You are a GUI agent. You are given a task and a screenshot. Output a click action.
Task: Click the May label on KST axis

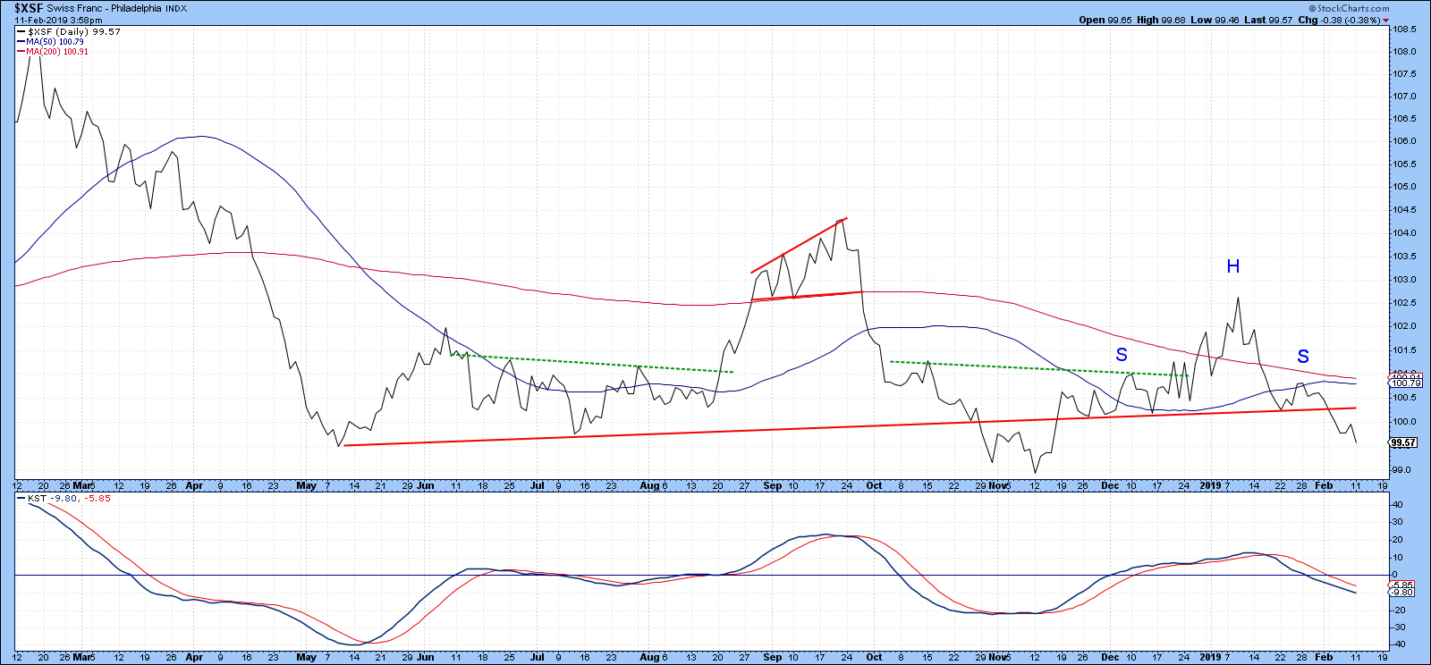[306, 657]
